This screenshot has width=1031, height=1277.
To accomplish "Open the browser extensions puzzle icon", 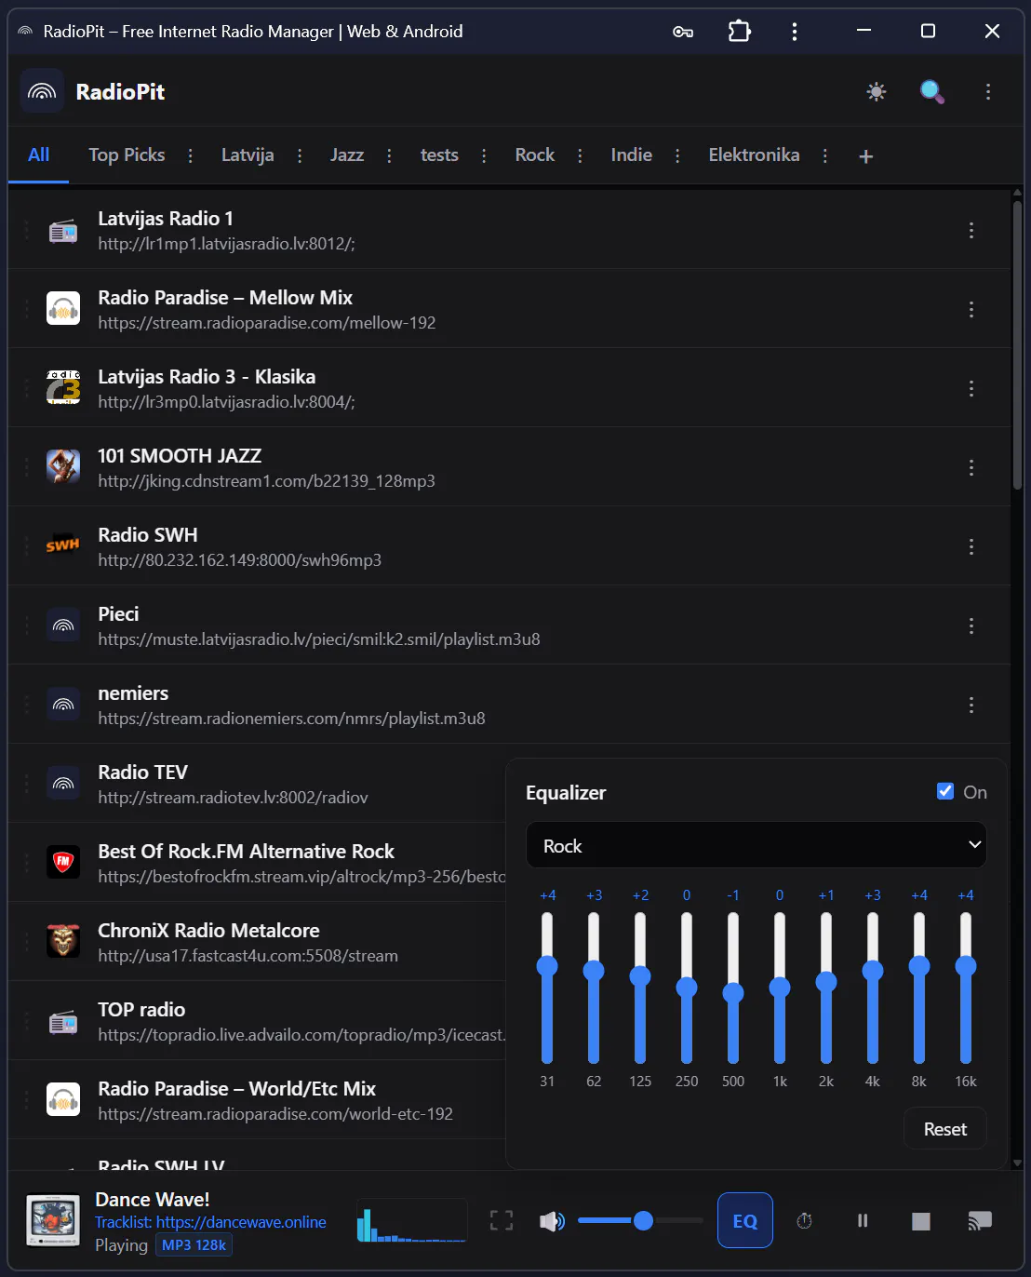I will 739,32.
